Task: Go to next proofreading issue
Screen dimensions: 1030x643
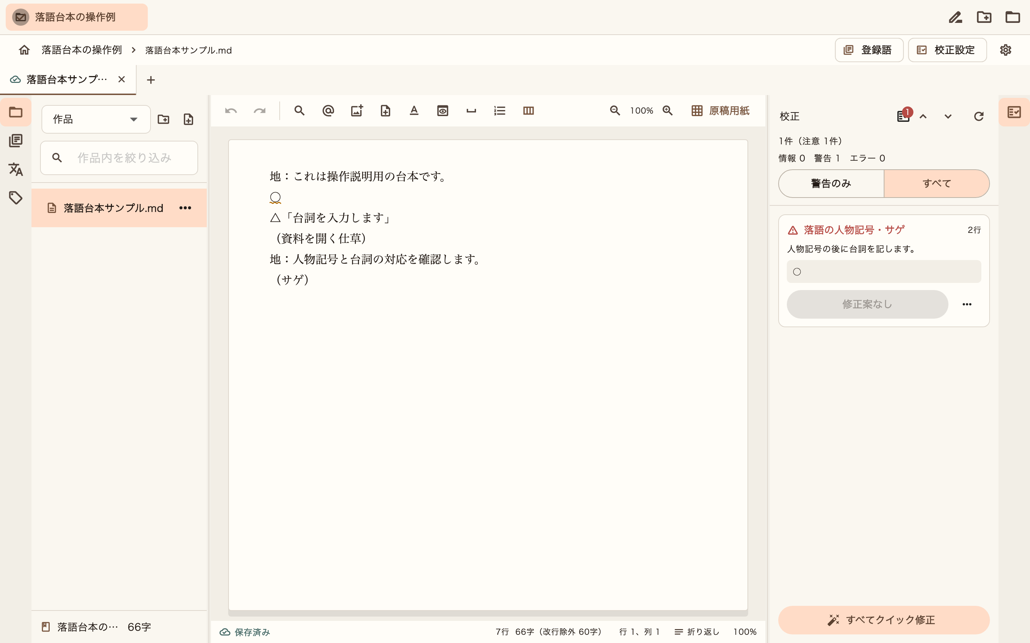Action: coord(948,116)
